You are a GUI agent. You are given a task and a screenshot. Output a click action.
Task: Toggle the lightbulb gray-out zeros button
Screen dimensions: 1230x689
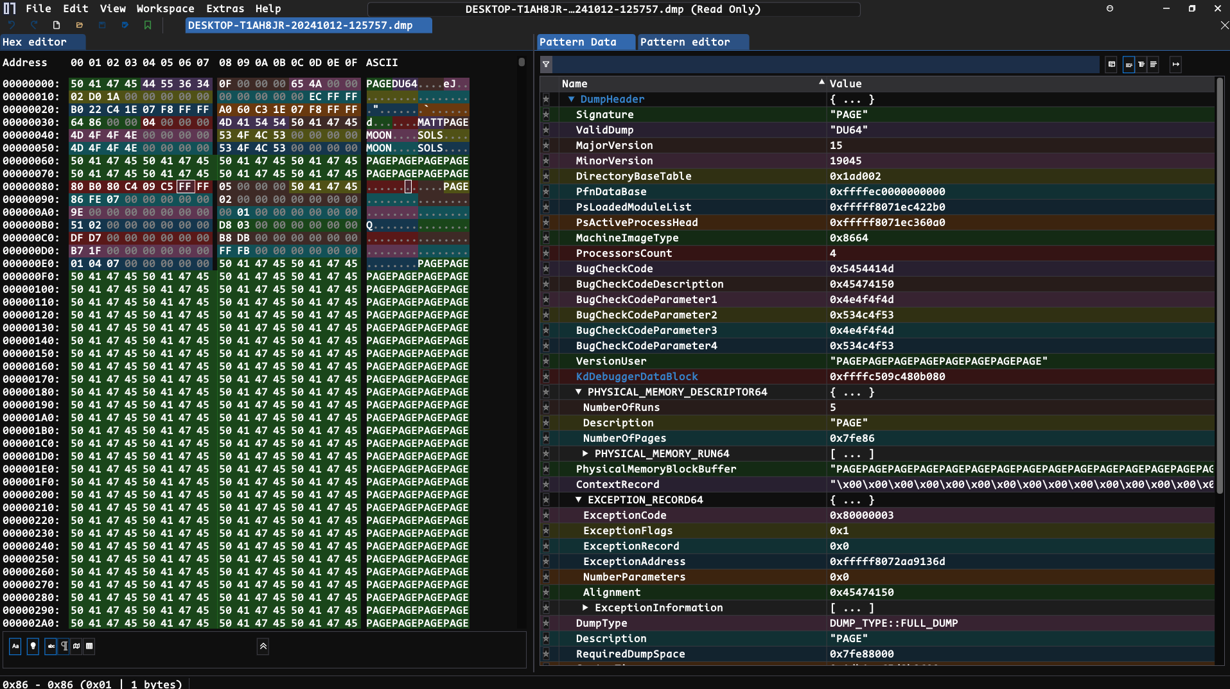tap(33, 646)
